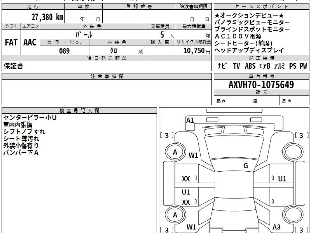Click the A3 mark on the diagram
The image size is (311, 233).
point(277,227)
